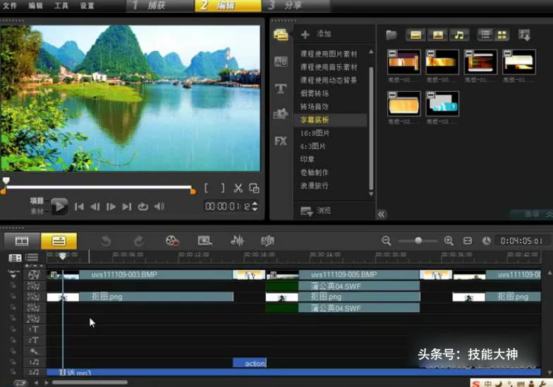Select 课程使用动态背景 folder
553x387 pixels.
329,81
